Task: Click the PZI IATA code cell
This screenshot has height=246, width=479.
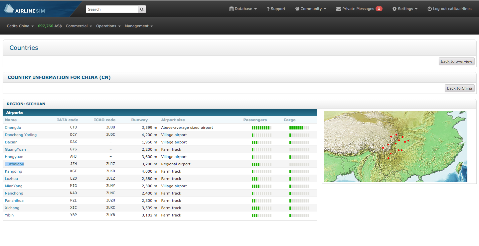Action: pyautogui.click(x=74, y=201)
